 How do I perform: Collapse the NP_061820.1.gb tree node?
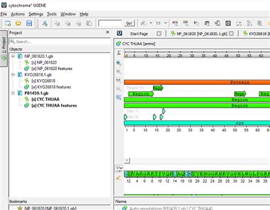(13, 56)
